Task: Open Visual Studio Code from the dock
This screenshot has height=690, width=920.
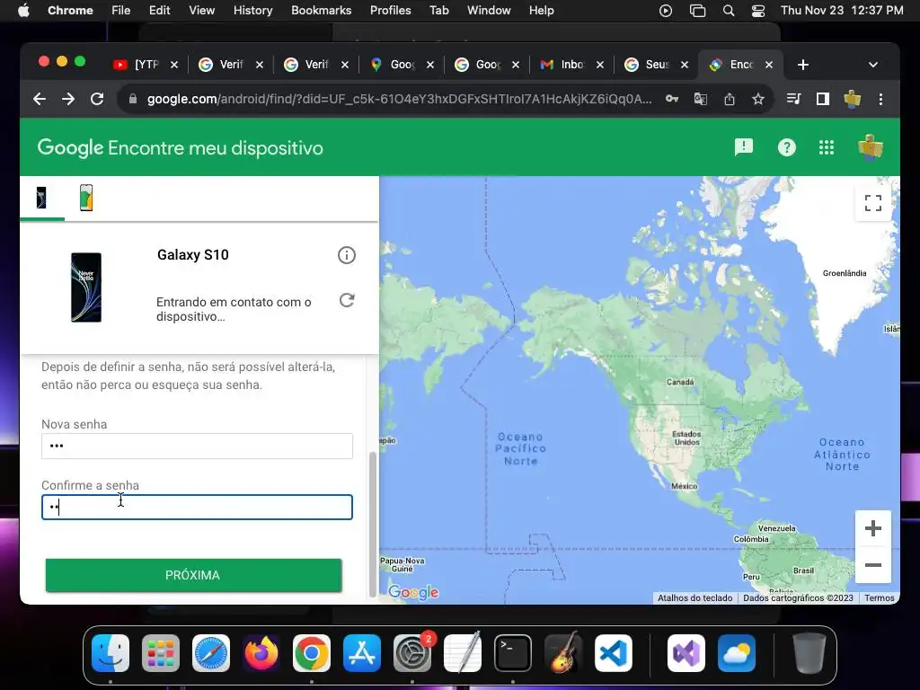Action: [x=614, y=653]
